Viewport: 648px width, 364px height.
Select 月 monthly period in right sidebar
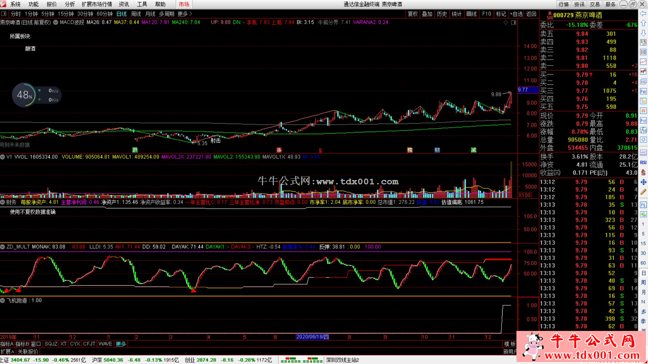[643, 292]
